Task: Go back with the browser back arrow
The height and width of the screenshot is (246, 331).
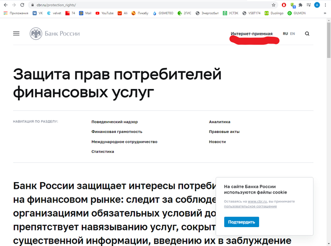Action: click(x=6, y=5)
